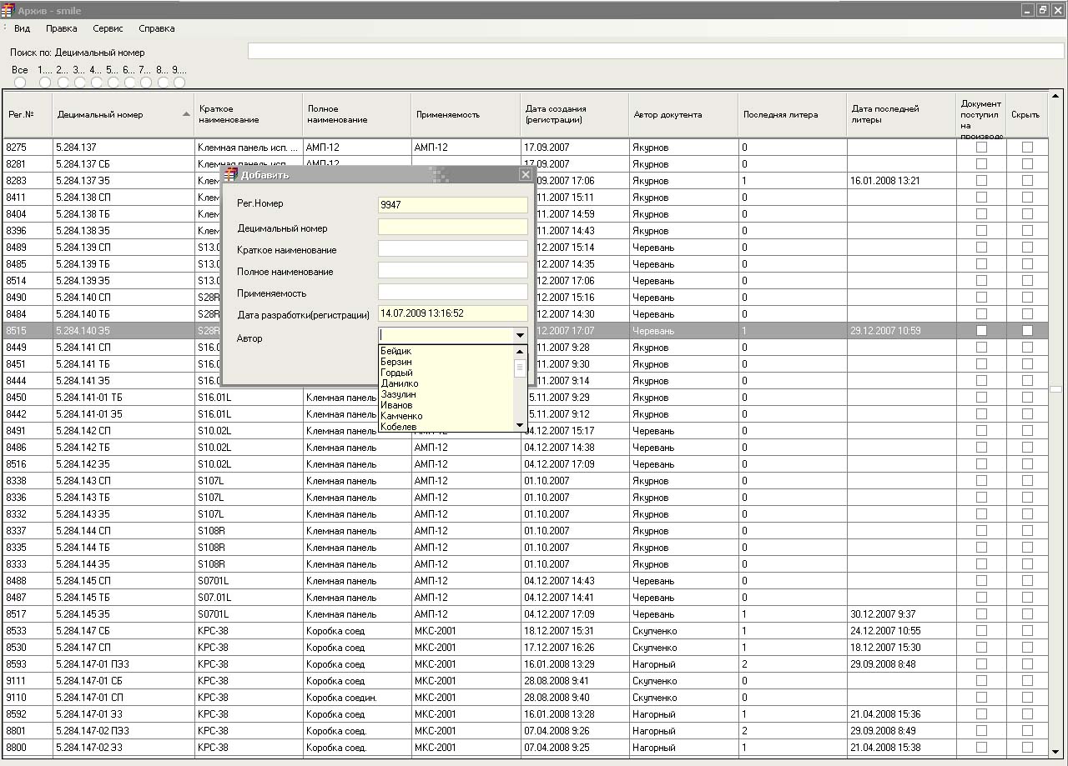This screenshot has height=766, width=1068.
Task: Pick Гордый in the author dropdown
Action: pyautogui.click(x=396, y=373)
